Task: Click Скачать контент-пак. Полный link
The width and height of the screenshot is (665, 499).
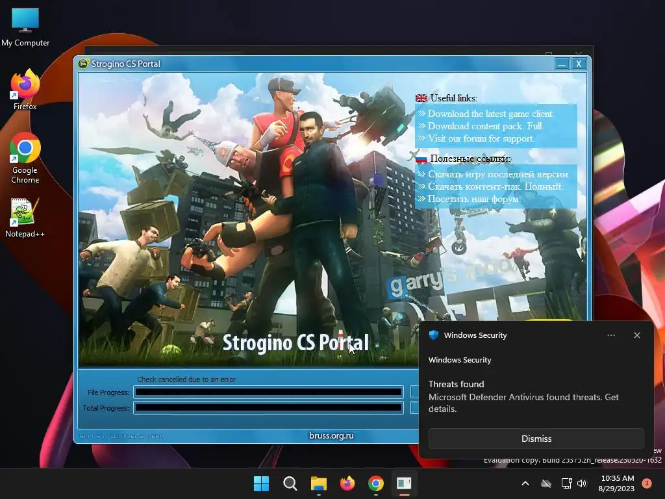Action: coord(496,186)
